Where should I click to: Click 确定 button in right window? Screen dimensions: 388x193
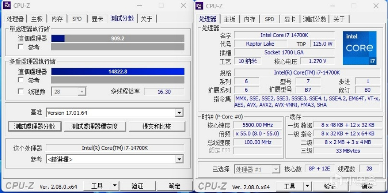367,186
